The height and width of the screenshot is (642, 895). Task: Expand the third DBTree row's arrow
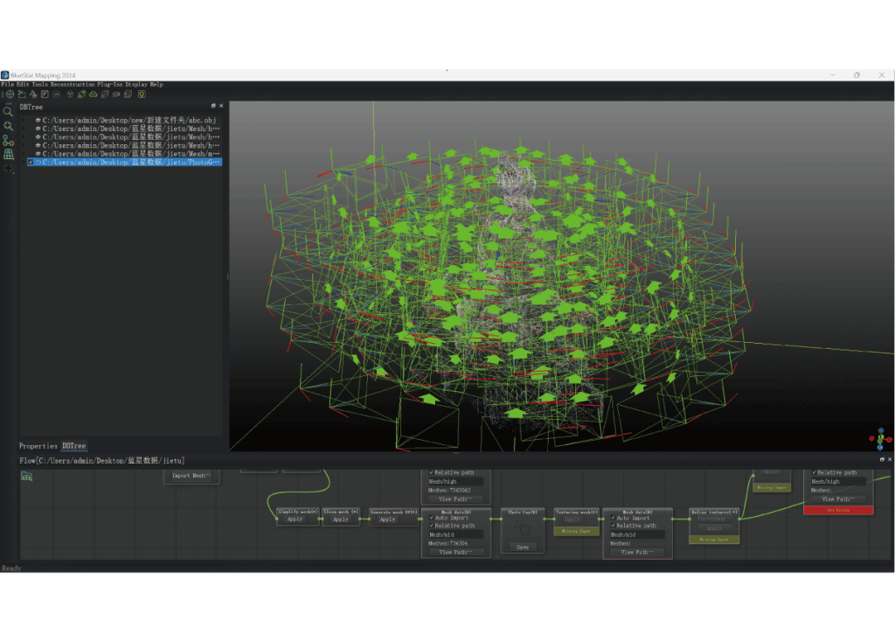24,137
